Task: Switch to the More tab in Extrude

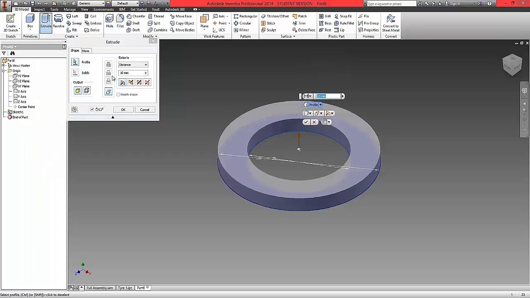Action: (x=86, y=51)
